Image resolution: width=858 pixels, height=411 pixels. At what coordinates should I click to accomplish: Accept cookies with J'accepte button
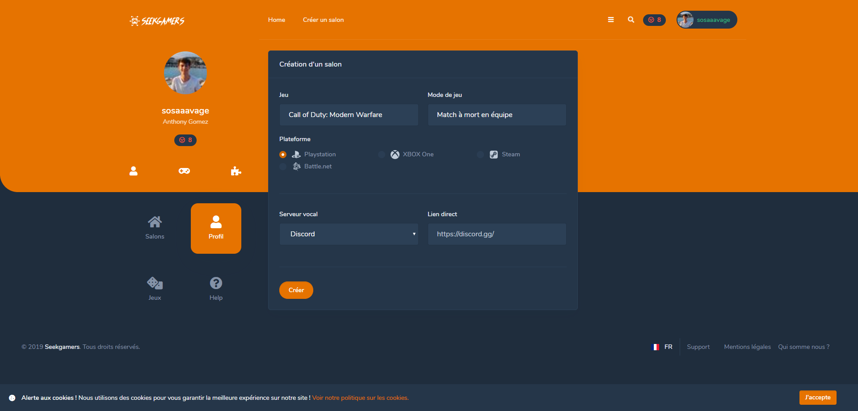pyautogui.click(x=818, y=398)
